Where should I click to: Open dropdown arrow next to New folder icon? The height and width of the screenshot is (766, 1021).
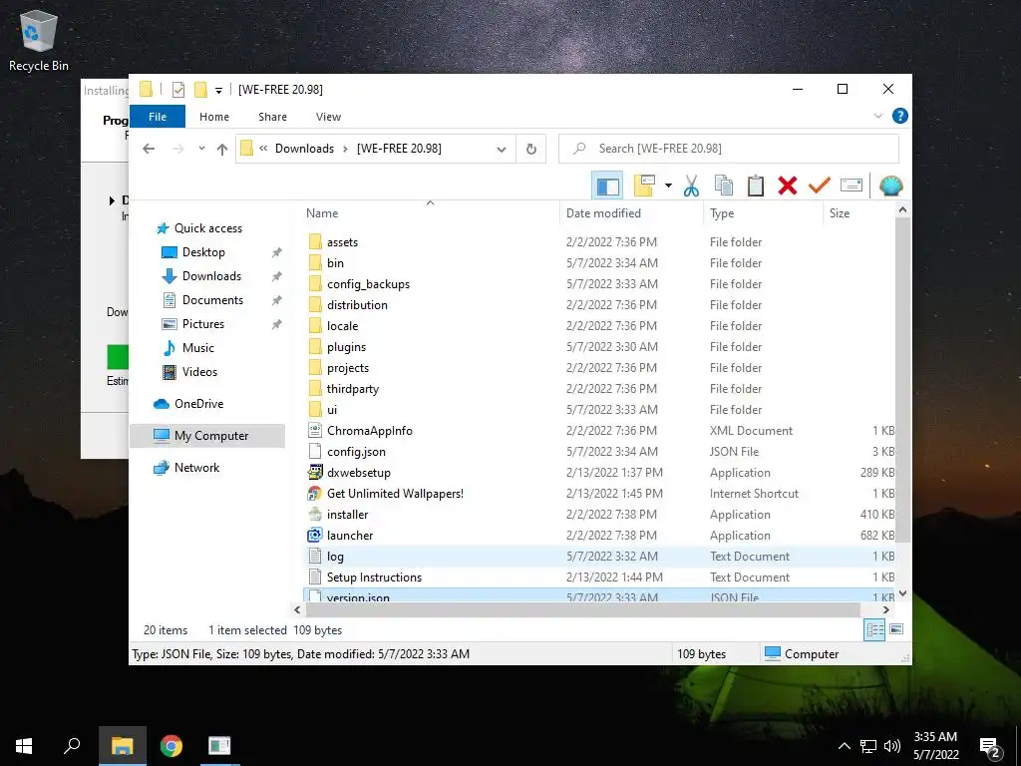pos(668,187)
